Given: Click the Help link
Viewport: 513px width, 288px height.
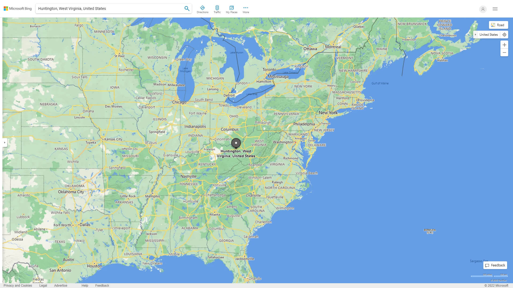Looking at the screenshot, I should pos(84,286).
